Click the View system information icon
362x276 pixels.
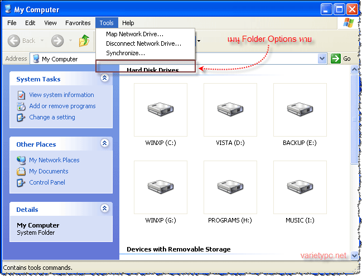pyautogui.click(x=21, y=95)
